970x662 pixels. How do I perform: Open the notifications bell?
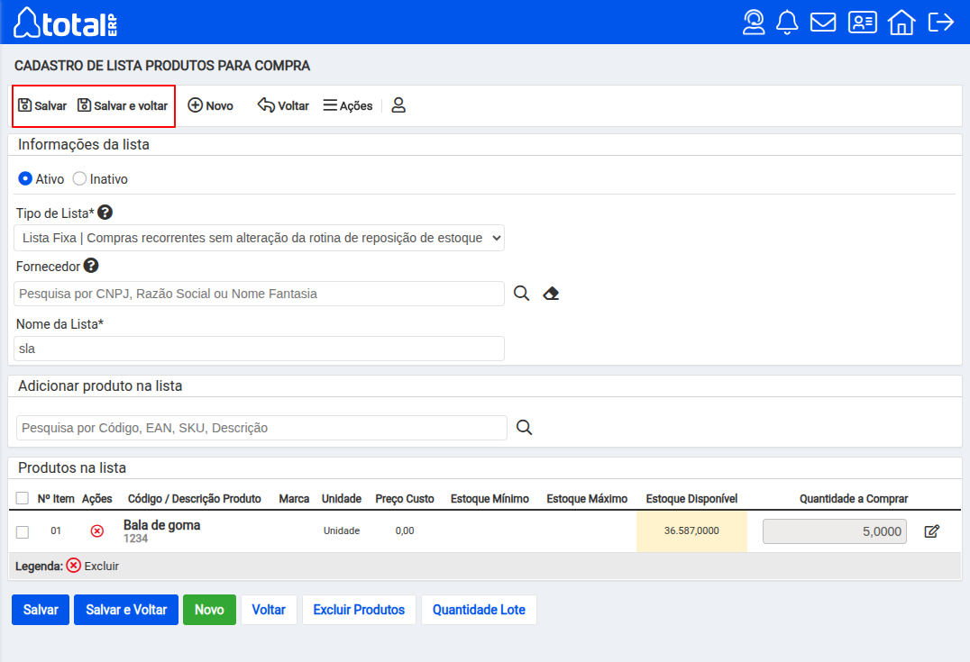[x=787, y=22]
